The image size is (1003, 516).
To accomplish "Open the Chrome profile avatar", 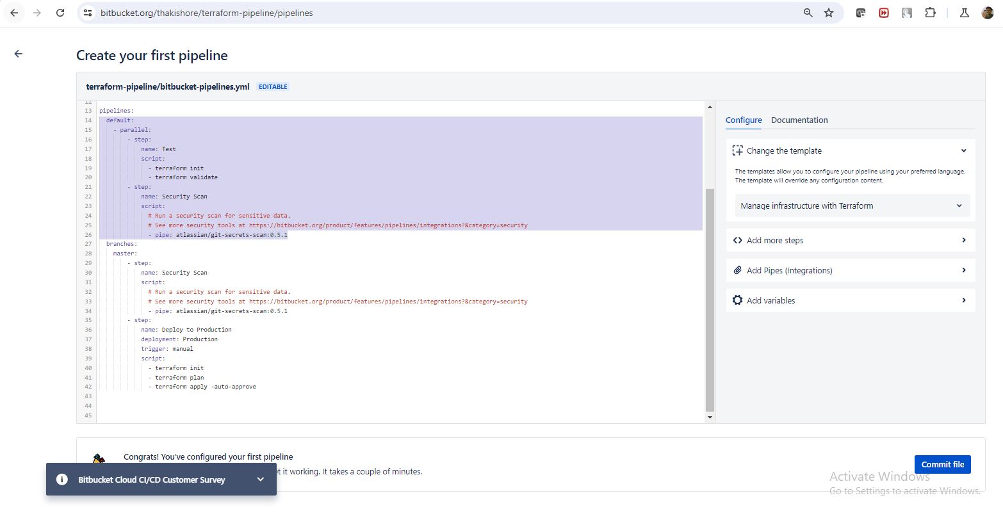I will (987, 13).
